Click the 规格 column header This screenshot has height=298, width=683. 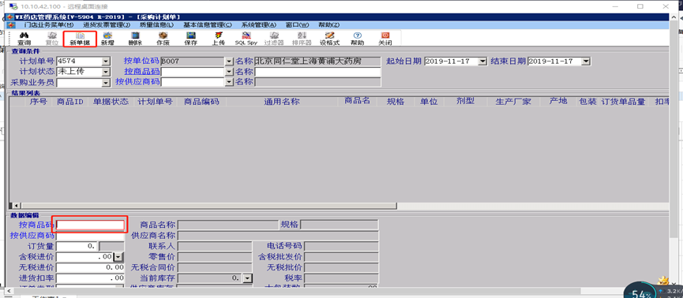[396, 102]
